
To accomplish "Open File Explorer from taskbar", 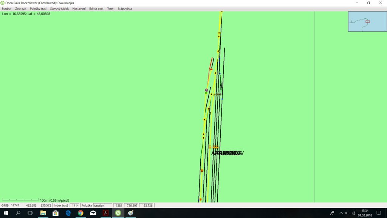I will (x=43, y=213).
